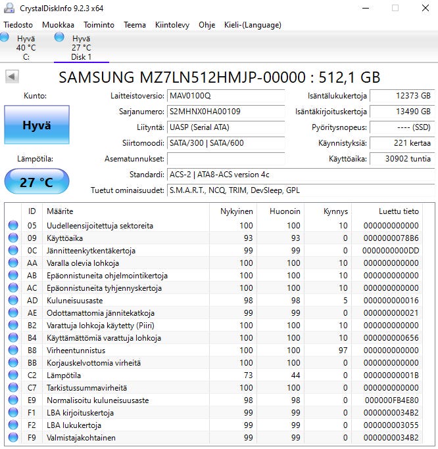
Task: Select the Tarkistussummavirheitä row text
Action: pos(87,388)
